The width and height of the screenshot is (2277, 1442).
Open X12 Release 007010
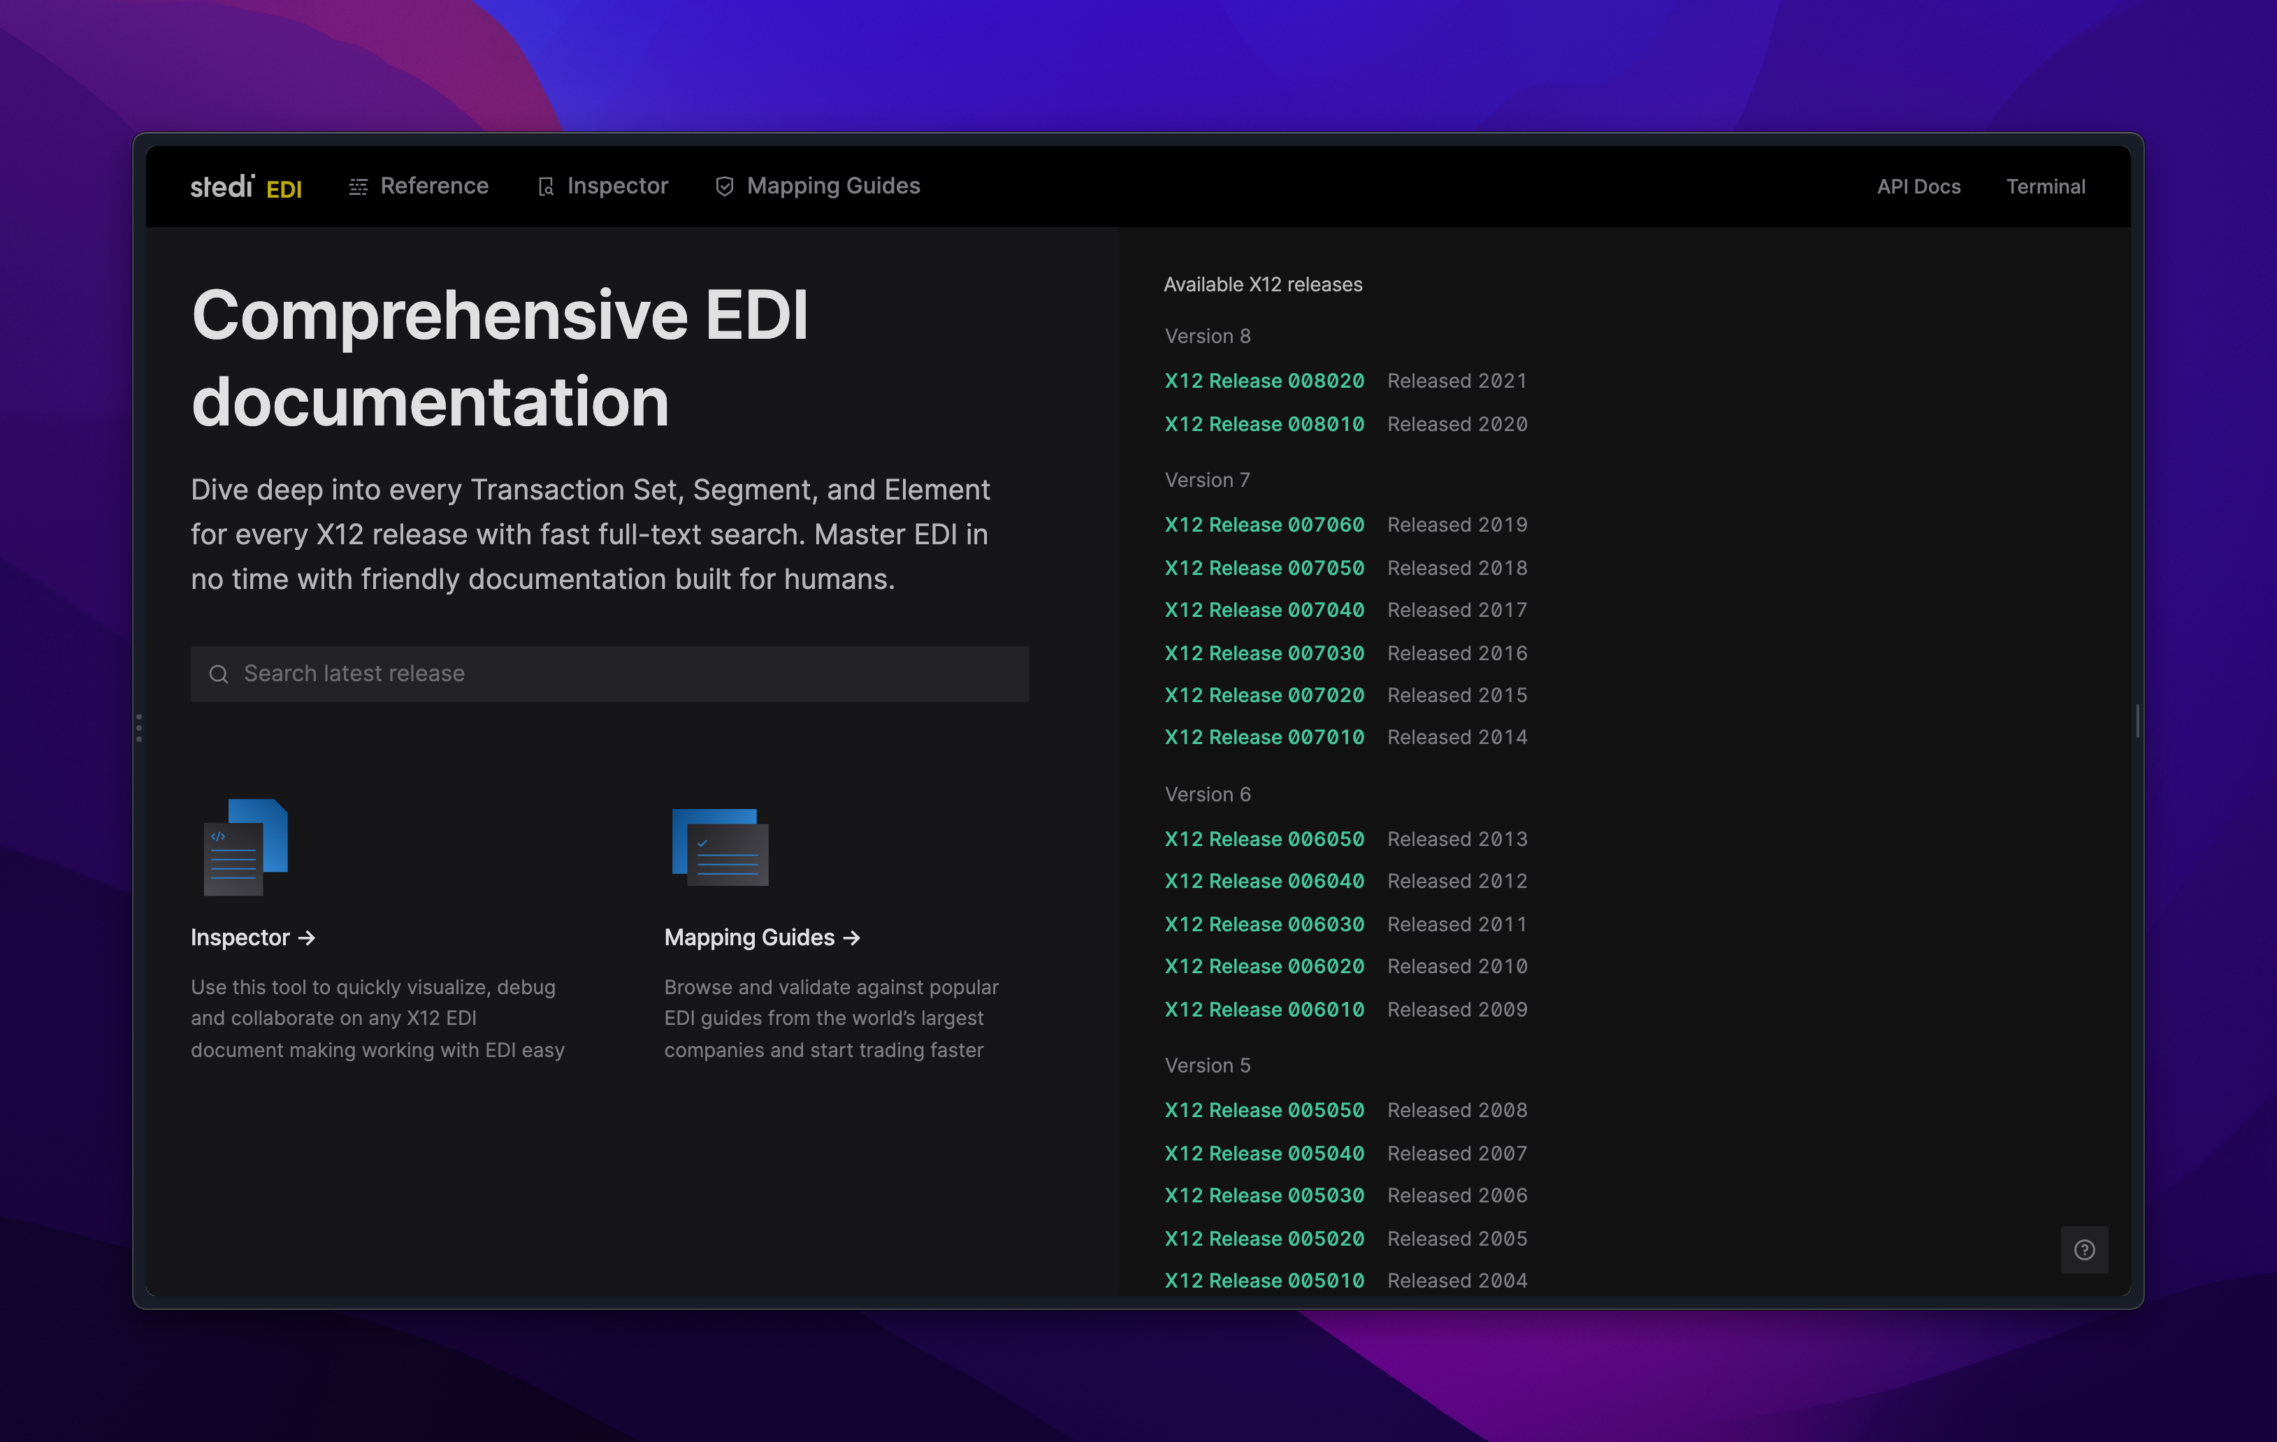(x=1264, y=737)
